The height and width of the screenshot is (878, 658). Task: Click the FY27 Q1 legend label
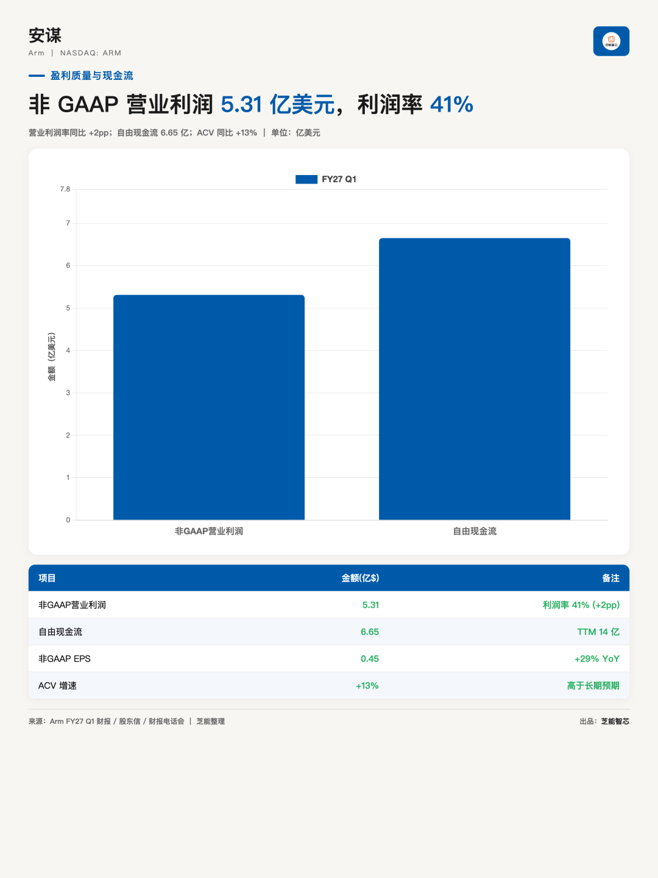click(339, 179)
